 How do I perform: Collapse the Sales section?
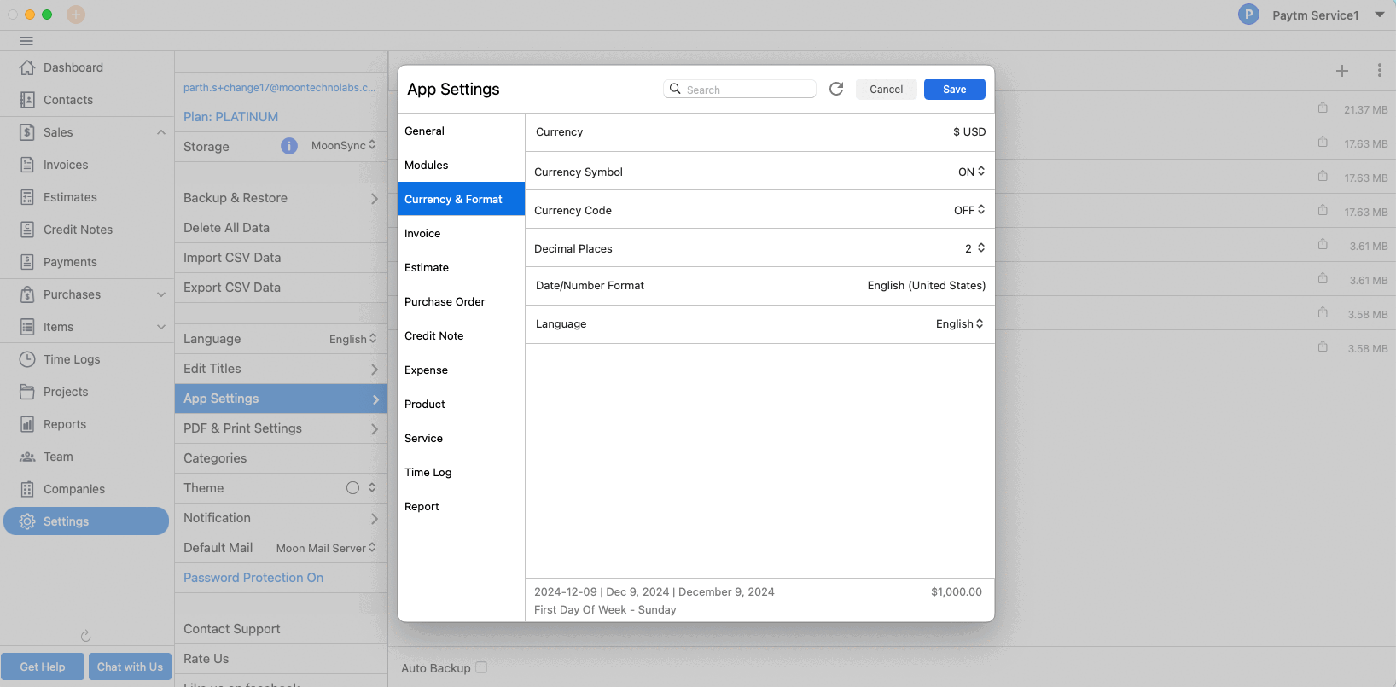[161, 132]
